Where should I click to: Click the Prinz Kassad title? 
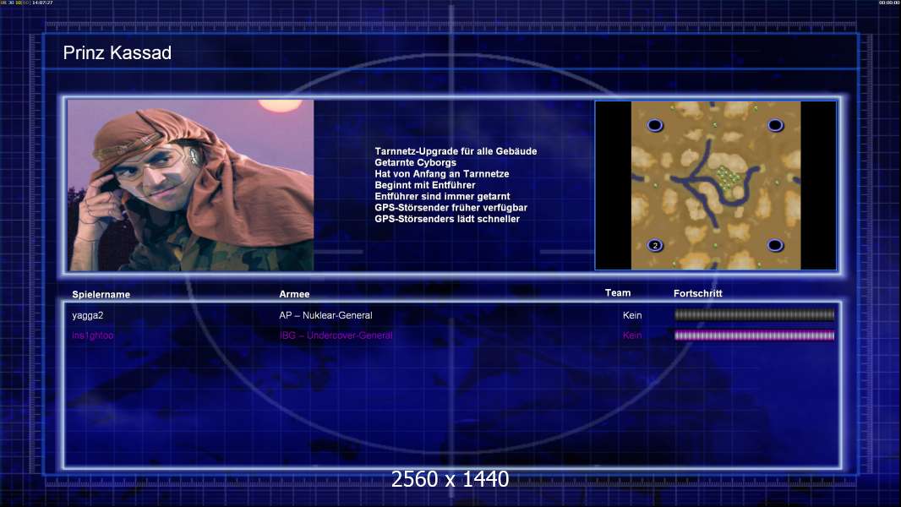point(117,53)
